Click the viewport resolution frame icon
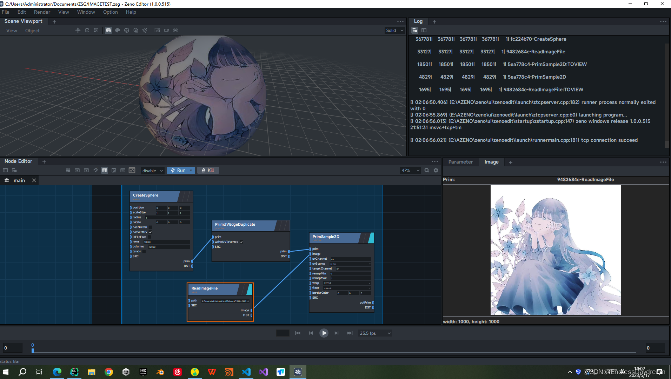 175,30
